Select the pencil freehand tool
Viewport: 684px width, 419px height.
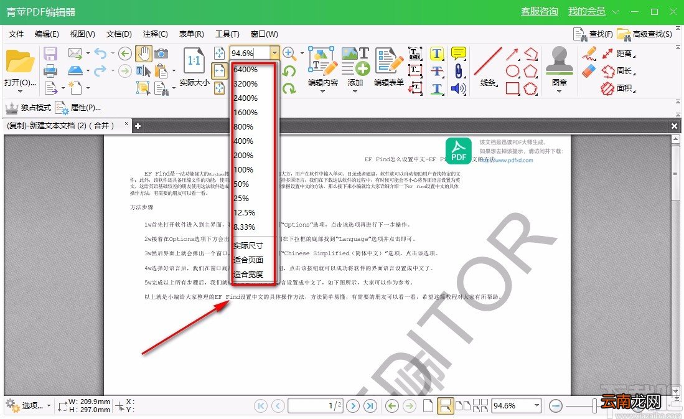(589, 54)
